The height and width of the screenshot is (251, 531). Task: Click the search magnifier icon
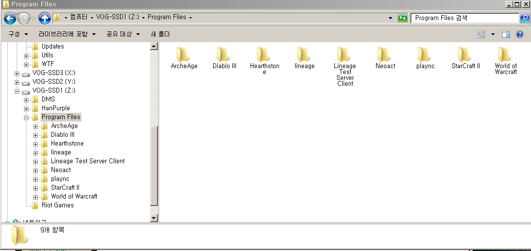point(524,18)
